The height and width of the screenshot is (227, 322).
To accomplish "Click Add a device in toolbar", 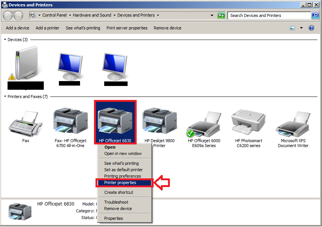I will point(17,28).
